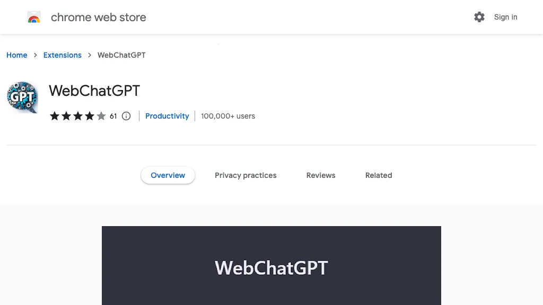The image size is (543, 305).
Task: Show the Related tab
Action: 379,175
